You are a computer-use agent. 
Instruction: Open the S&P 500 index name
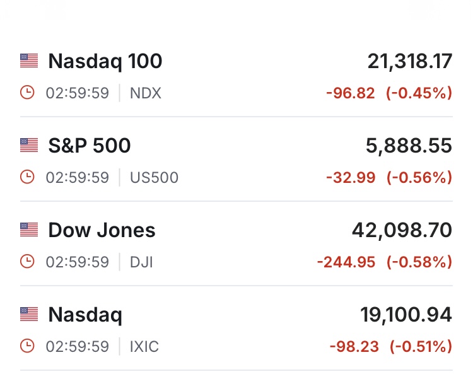(x=90, y=146)
